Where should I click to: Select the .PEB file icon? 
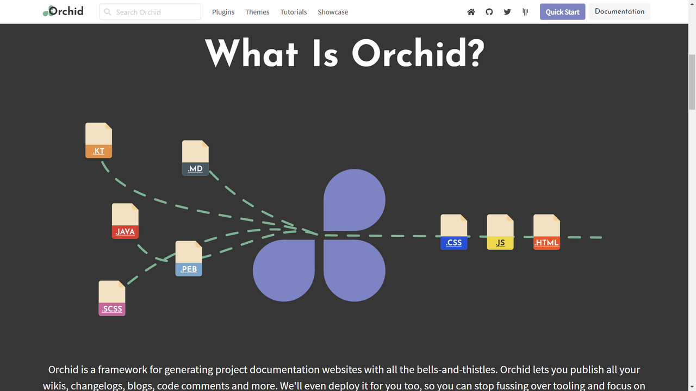coord(189,258)
